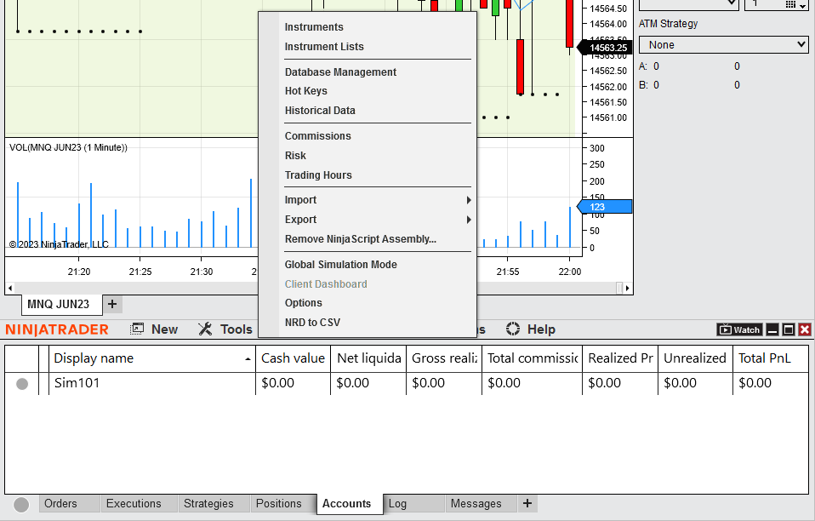The width and height of the screenshot is (815, 521).
Task: Toggle Global Simulation Mode
Action: 340,265
